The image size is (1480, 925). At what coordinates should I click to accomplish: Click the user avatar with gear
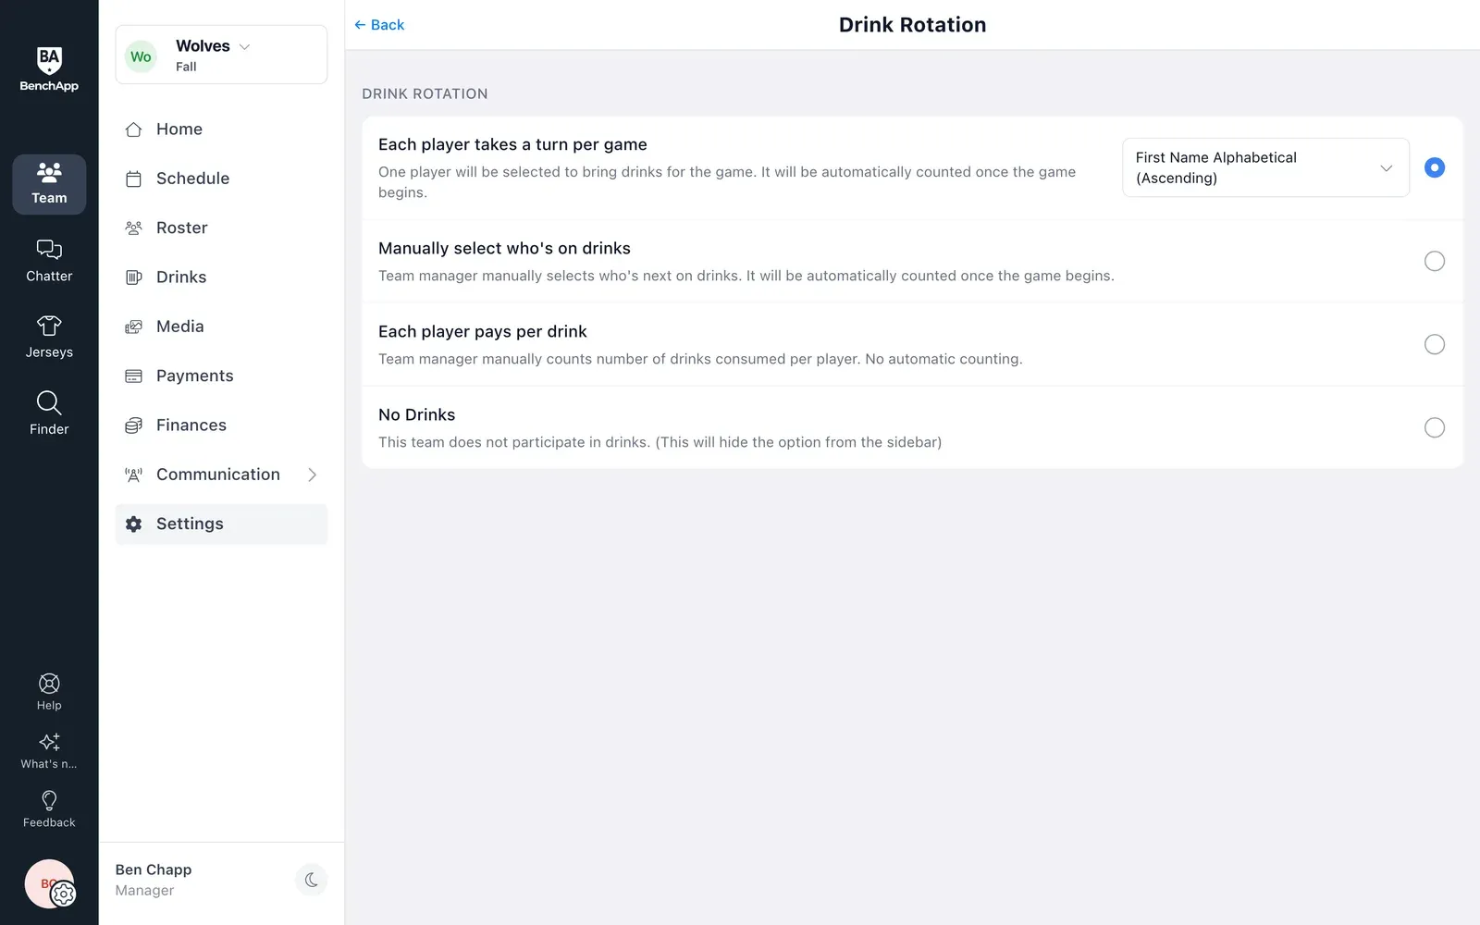point(50,884)
